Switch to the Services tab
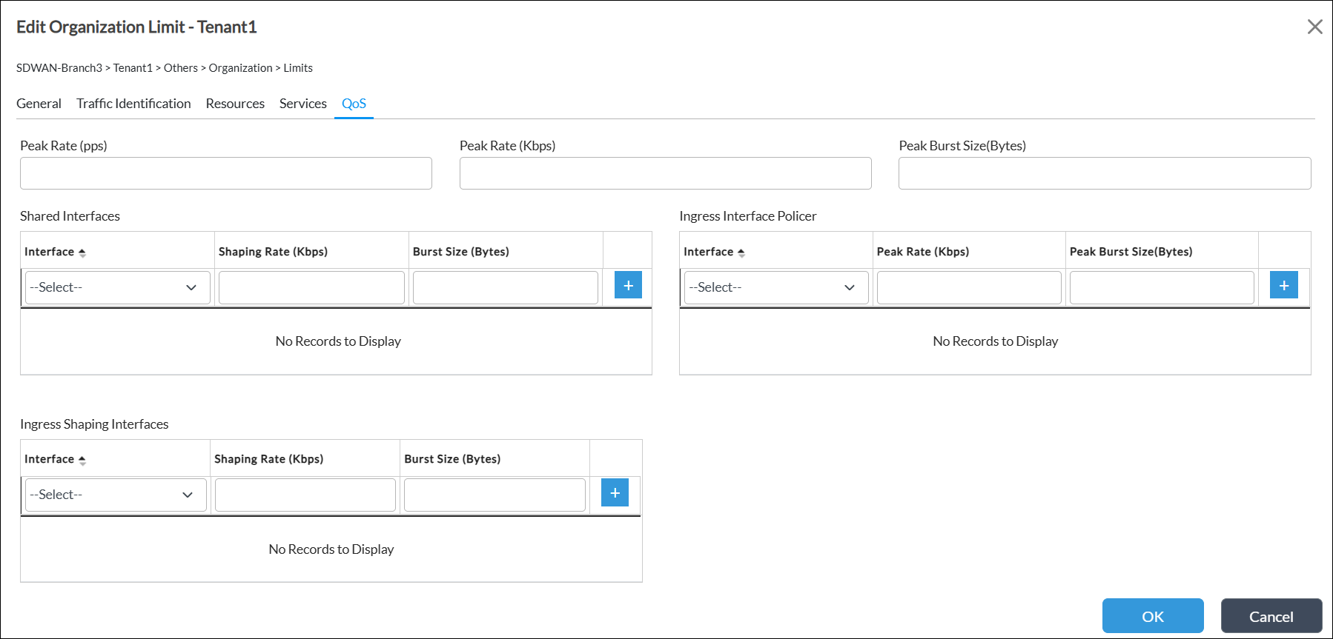The width and height of the screenshot is (1333, 639). click(x=302, y=104)
